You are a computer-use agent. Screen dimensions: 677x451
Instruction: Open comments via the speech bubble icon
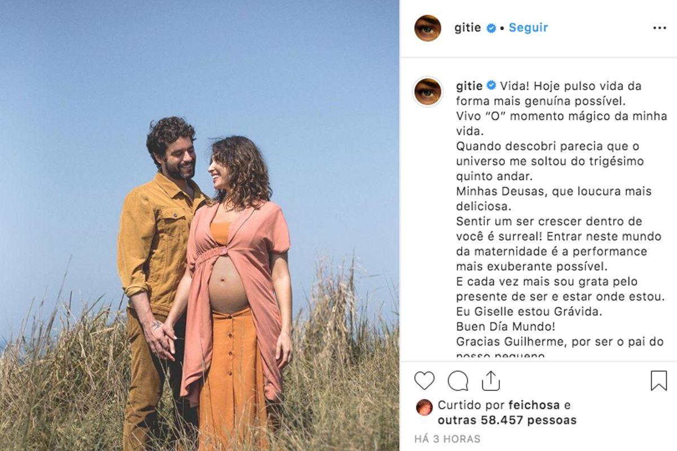pos(458,381)
